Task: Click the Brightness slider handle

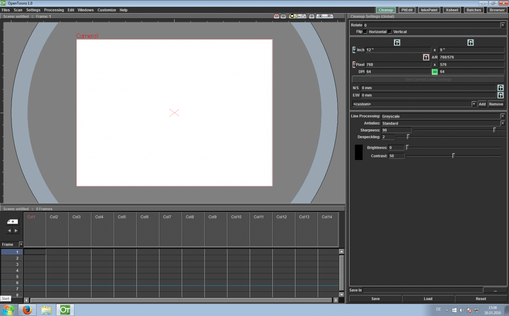Action: 407,148
